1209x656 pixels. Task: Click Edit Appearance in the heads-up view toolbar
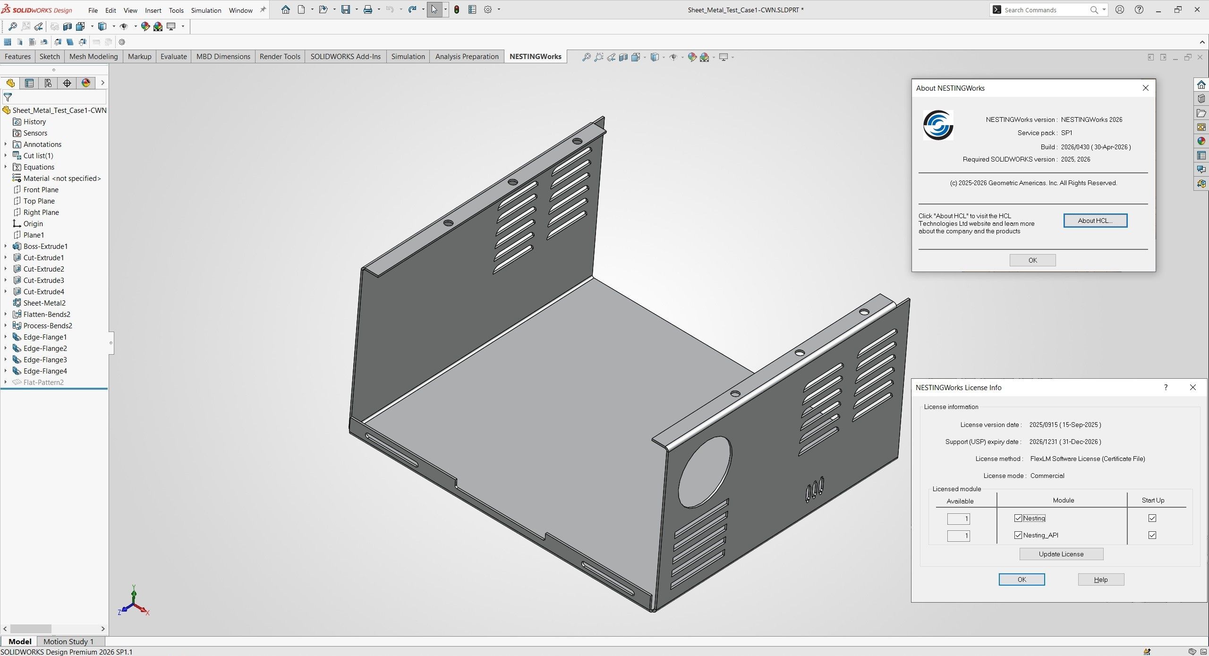[x=692, y=57]
